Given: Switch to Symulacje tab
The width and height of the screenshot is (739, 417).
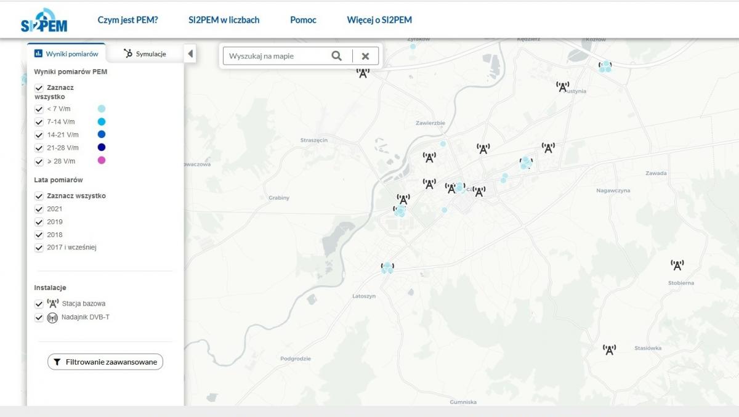Looking at the screenshot, I should [145, 54].
